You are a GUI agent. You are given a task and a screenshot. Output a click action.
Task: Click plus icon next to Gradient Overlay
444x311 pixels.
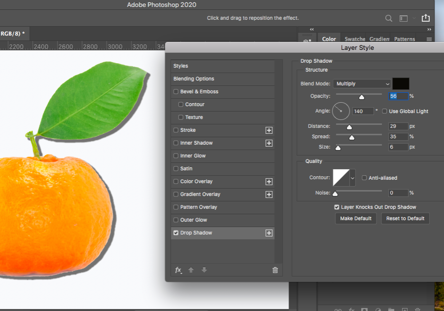tap(269, 194)
